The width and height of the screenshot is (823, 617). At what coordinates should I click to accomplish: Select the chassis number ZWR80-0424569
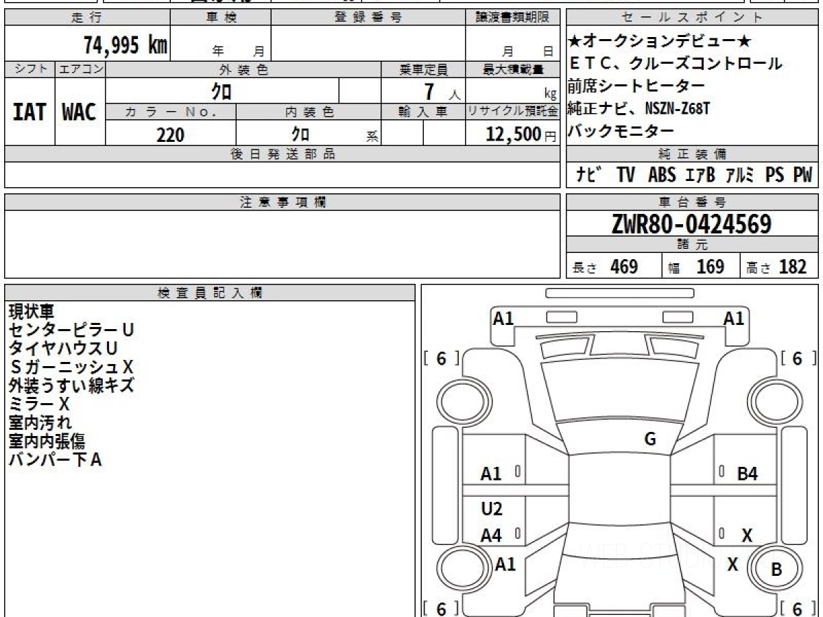691,224
